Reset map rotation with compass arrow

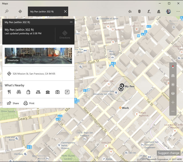point(173,67)
